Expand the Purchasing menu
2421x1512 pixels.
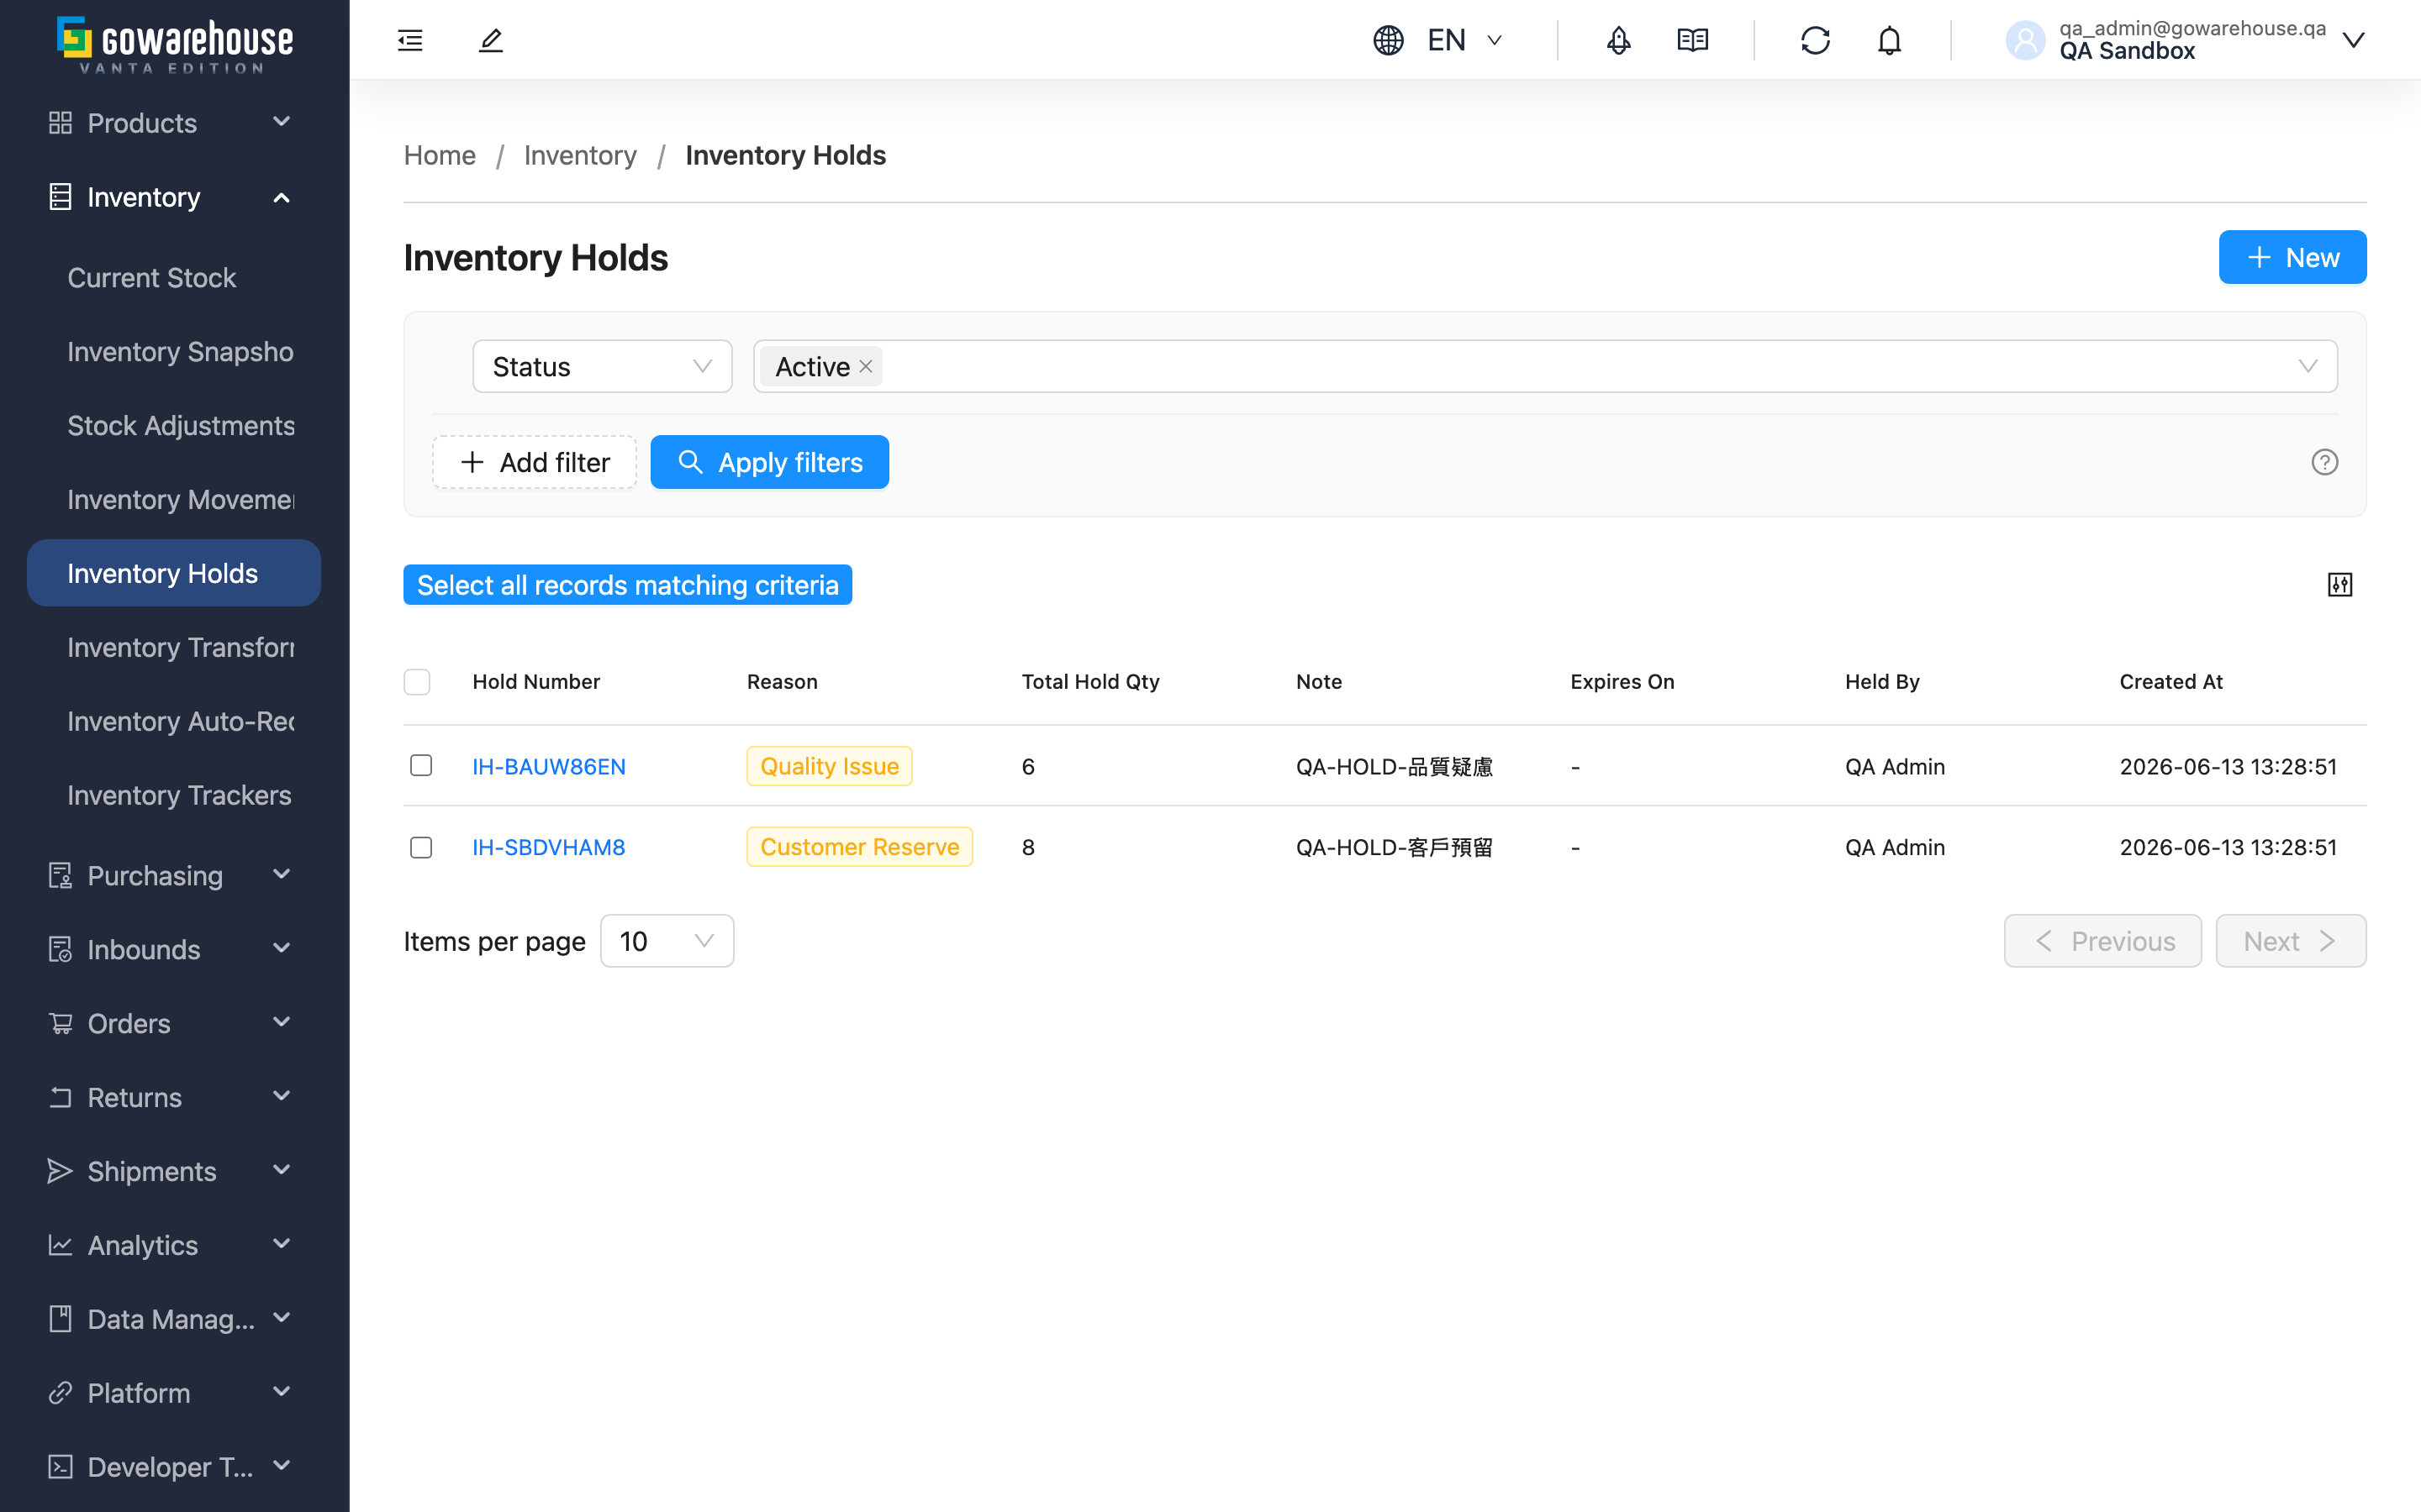174,875
